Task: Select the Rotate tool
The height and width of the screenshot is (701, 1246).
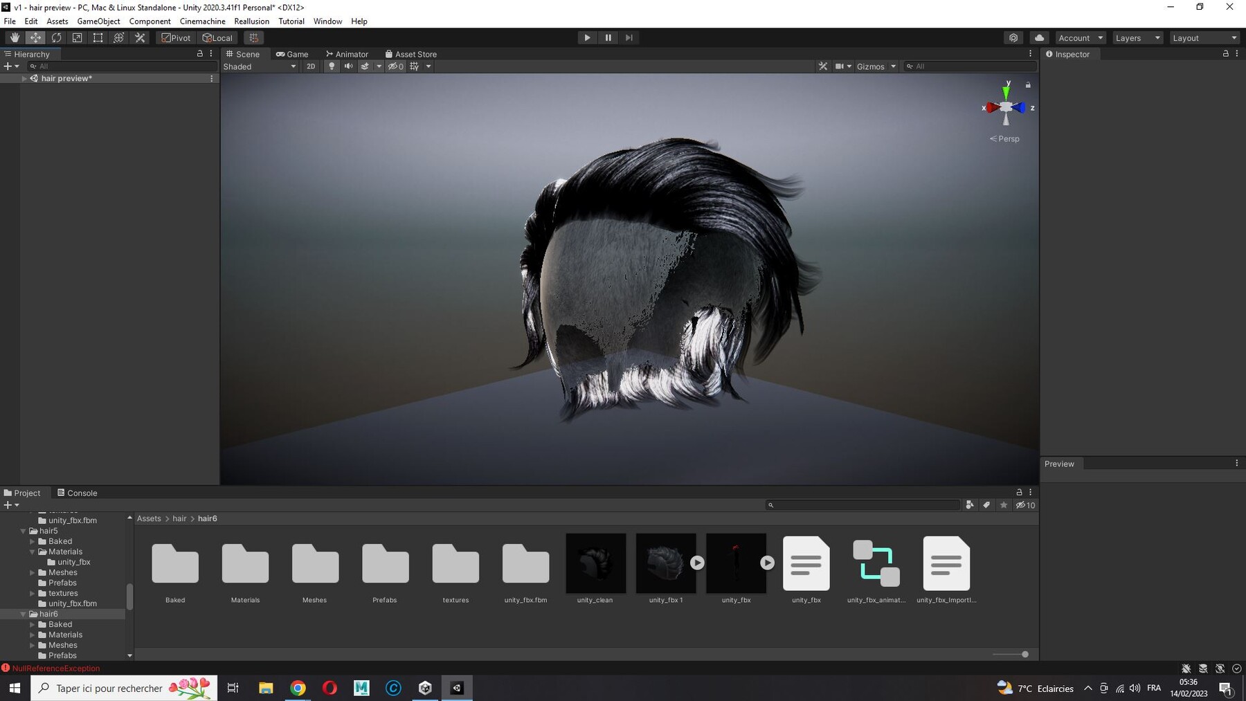Action: pyautogui.click(x=56, y=37)
